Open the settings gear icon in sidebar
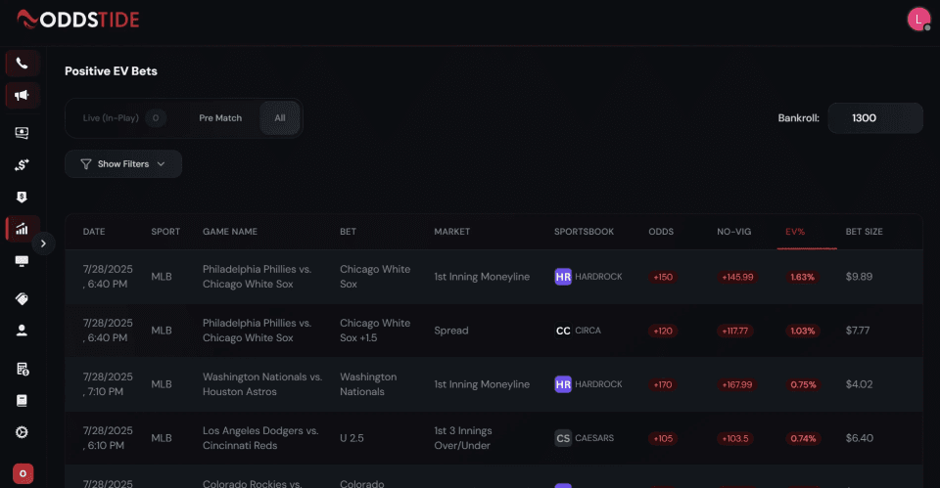This screenshot has width=940, height=488. 22,432
